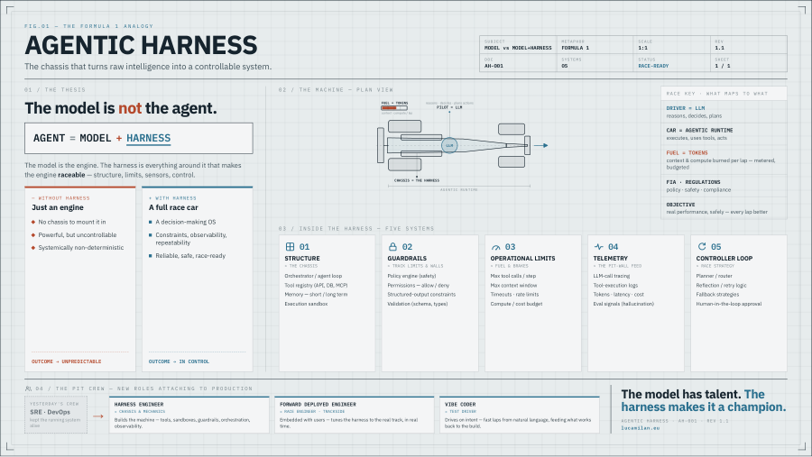Click the 'Tool-execution logs' line
The height and width of the screenshot is (457, 812).
coord(615,285)
